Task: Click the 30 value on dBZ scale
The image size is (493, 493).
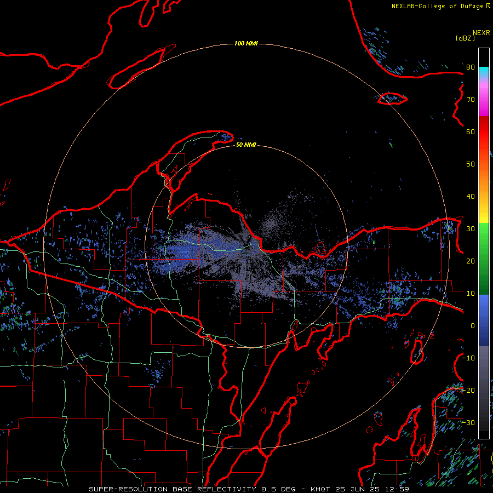Action: (471, 229)
